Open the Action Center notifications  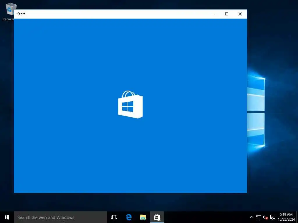tap(272, 217)
